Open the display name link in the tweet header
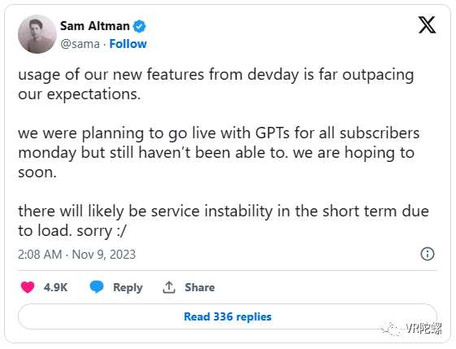The image size is (456, 349). tap(94, 26)
